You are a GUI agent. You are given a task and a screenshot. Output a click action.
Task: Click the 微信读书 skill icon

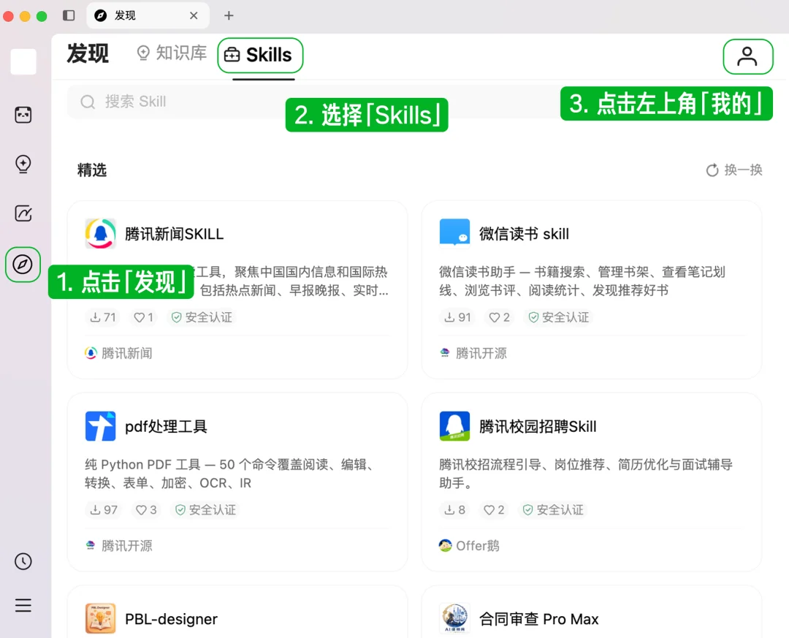455,234
